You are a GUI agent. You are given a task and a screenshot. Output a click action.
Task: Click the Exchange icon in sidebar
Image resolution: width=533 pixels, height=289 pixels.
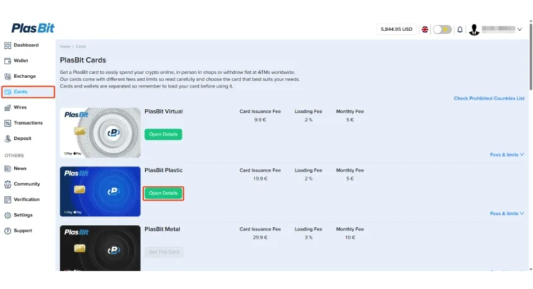click(8, 76)
